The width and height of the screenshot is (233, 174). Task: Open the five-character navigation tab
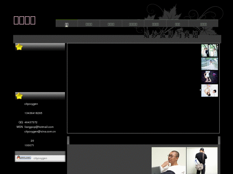[x=133, y=23]
